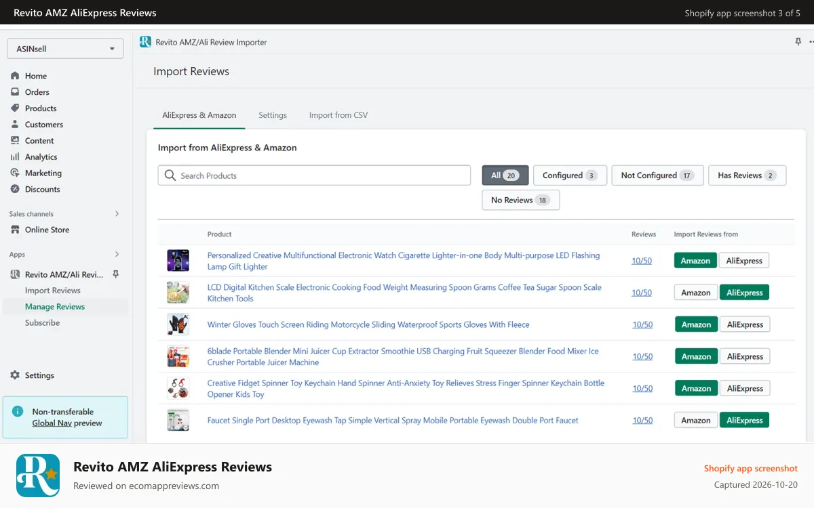The height and width of the screenshot is (508, 814).
Task: Filter by All 20 products
Action: pos(505,175)
